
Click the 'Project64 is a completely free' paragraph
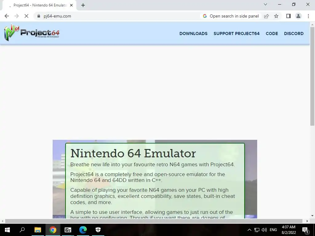(x=148, y=177)
